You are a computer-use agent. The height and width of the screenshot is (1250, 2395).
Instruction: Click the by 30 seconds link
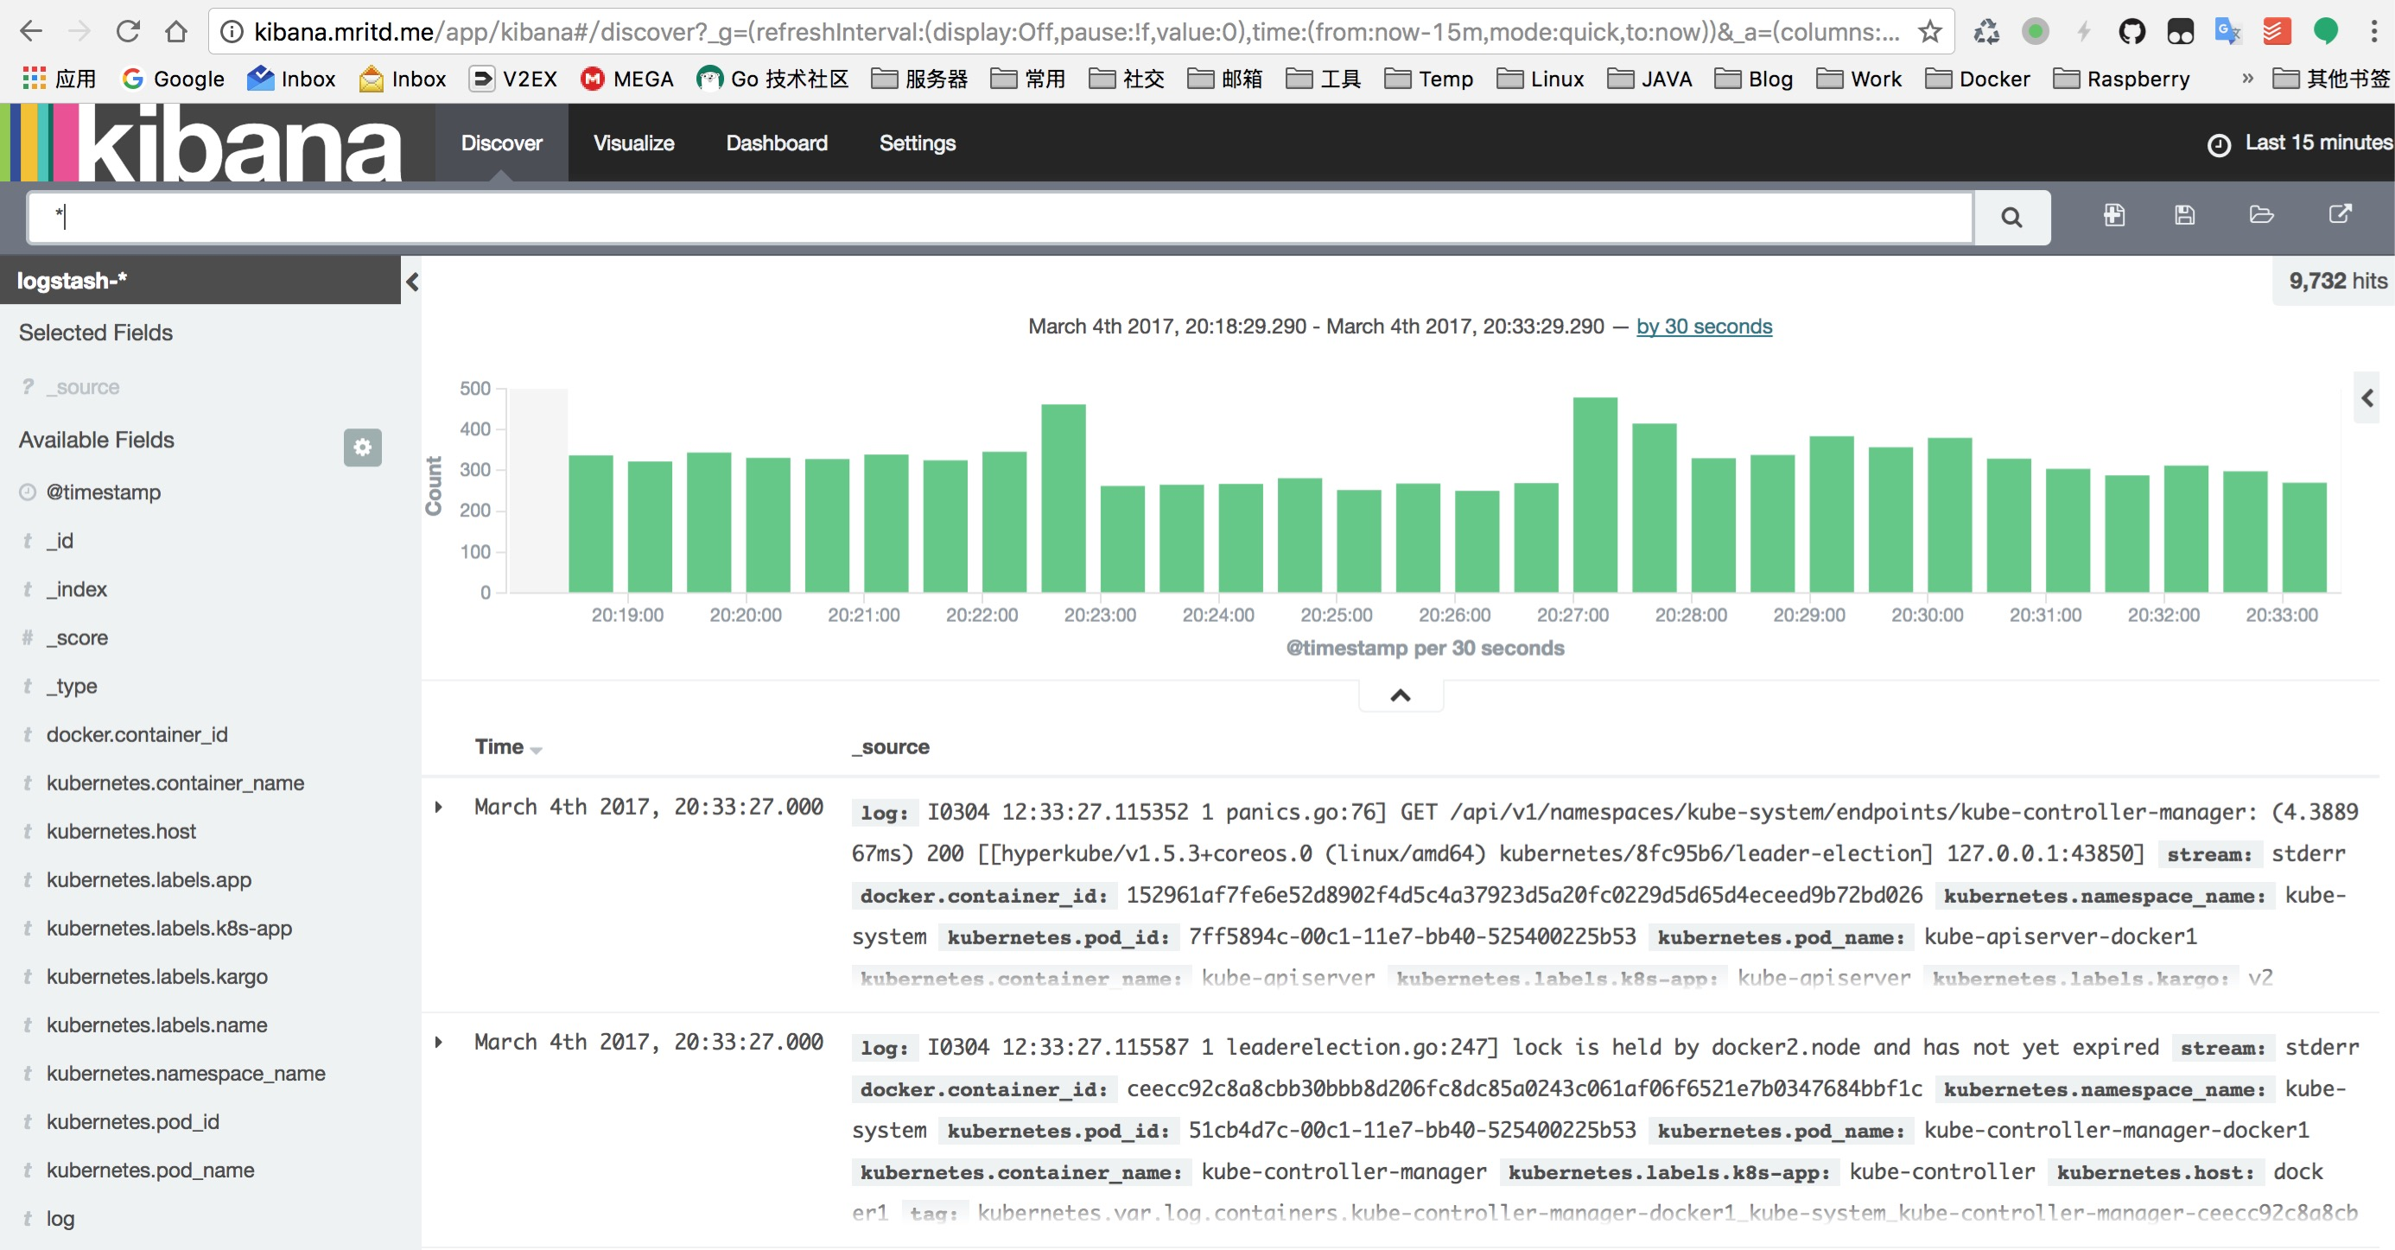pyautogui.click(x=1703, y=325)
